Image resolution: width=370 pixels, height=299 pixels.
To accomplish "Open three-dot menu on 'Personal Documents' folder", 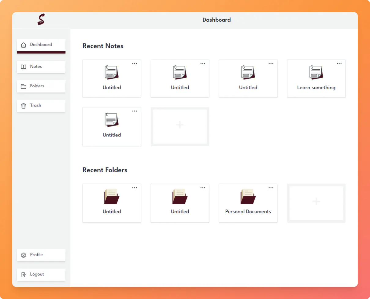I will (271, 188).
